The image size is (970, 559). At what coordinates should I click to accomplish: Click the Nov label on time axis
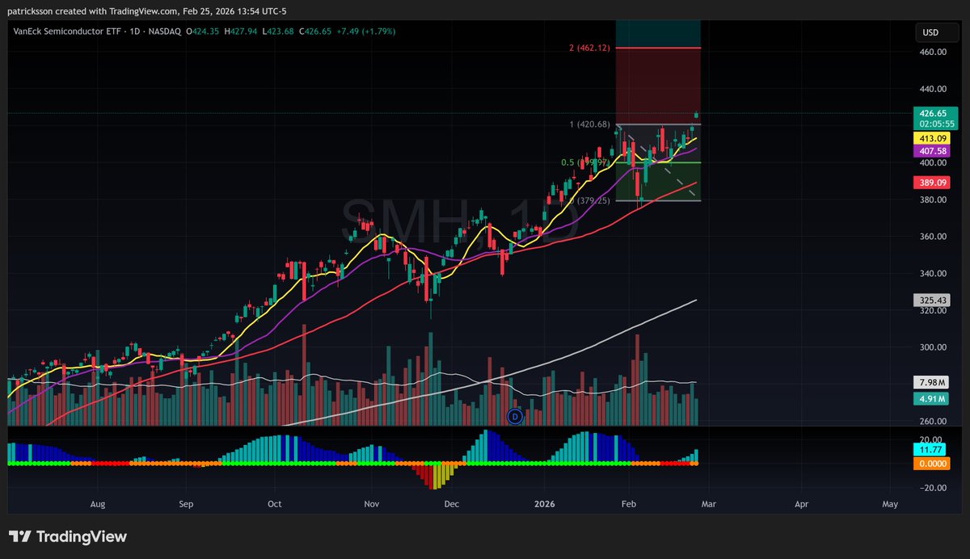pos(372,503)
